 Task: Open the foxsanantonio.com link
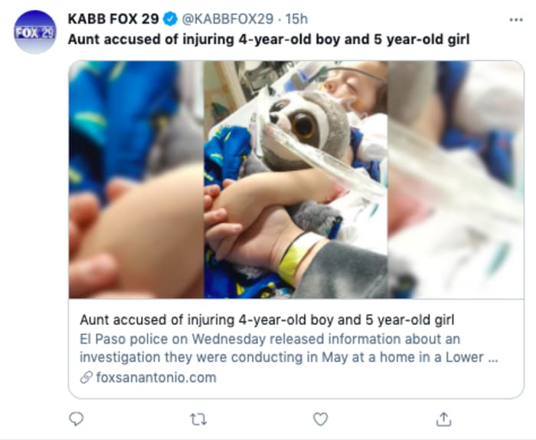156,377
